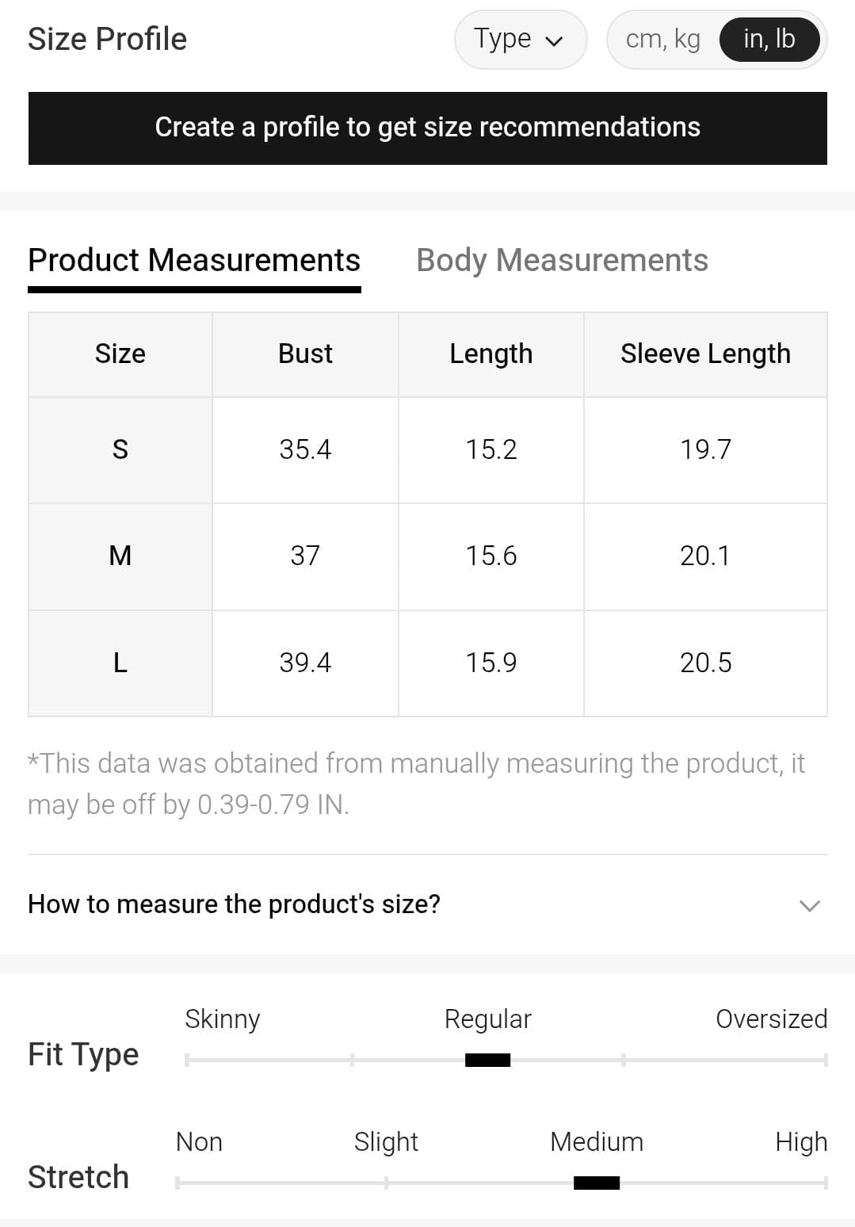
Task: Expand How to measure the product's size
Action: click(x=234, y=904)
